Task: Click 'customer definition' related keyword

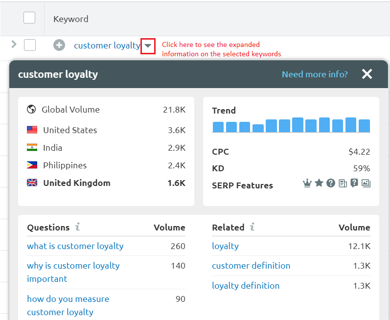Action: (x=251, y=266)
